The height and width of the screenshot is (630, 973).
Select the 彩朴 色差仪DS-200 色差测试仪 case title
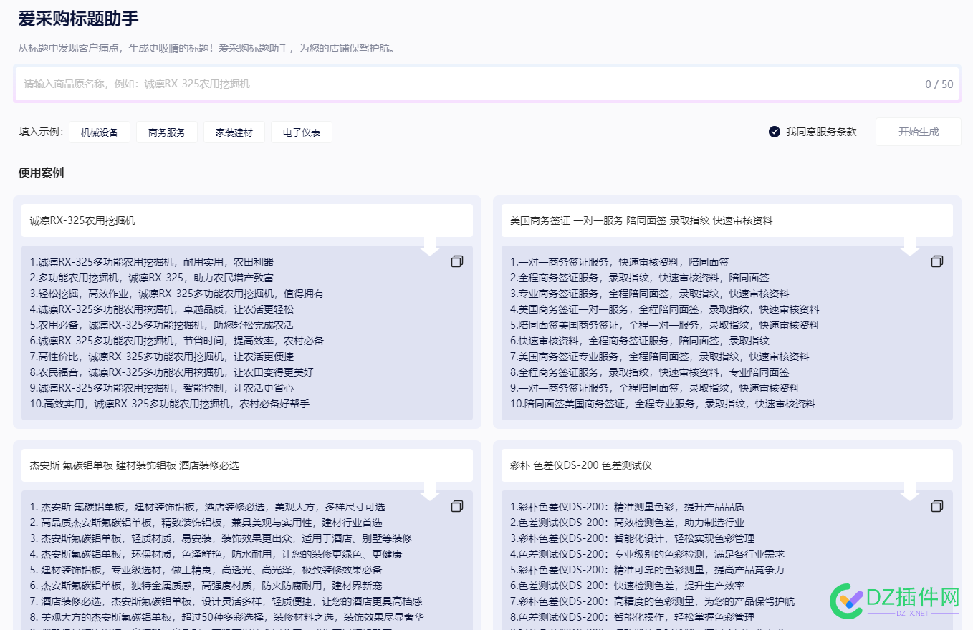(x=727, y=465)
